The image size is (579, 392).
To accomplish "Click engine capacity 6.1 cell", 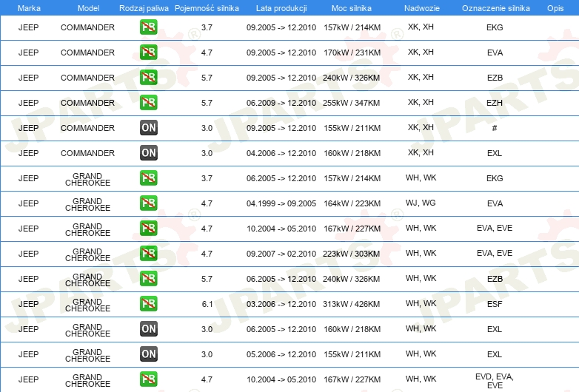I will pos(207,304).
